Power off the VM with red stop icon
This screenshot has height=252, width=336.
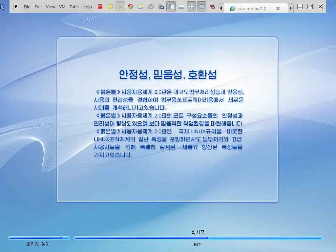(100, 7)
